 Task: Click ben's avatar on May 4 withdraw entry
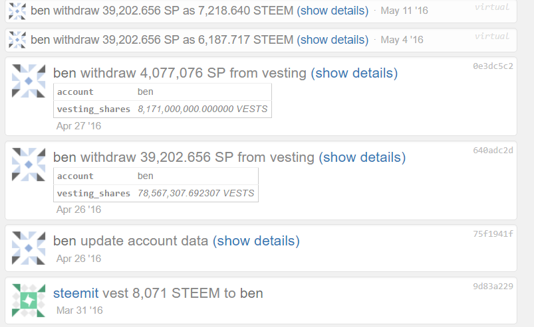[17, 40]
